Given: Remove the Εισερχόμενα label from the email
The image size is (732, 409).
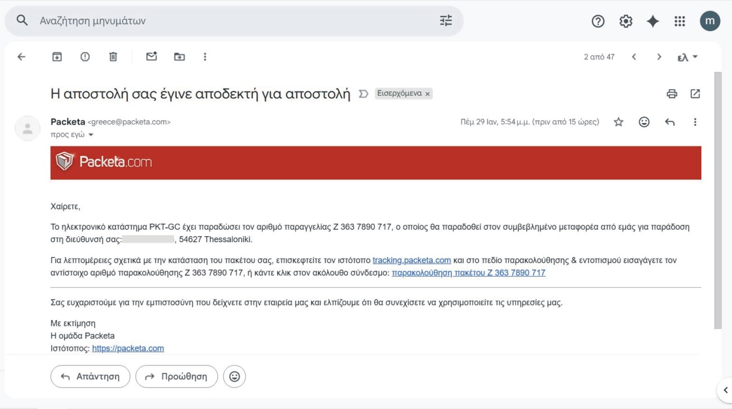Looking at the screenshot, I should 428,94.
